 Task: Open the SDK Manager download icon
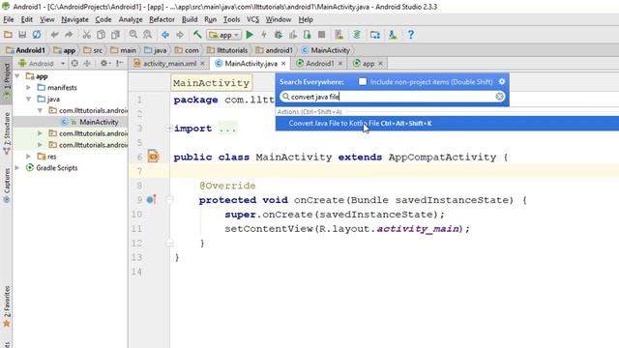coord(393,35)
